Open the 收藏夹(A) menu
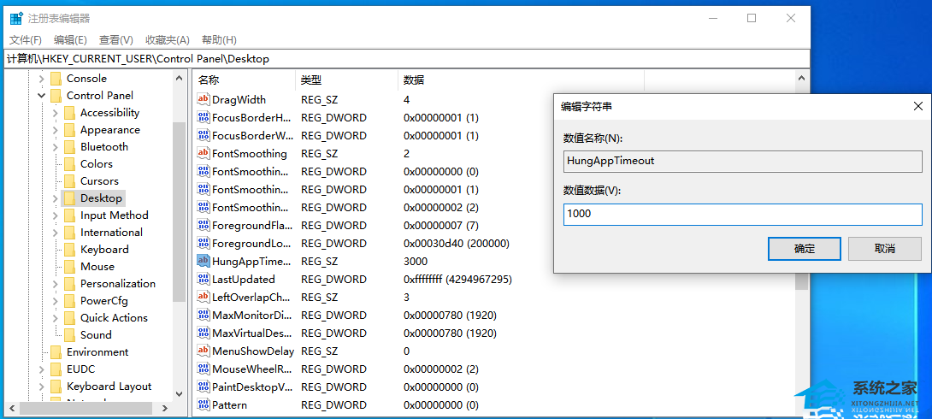Image resolution: width=932 pixels, height=419 pixels. pos(168,40)
